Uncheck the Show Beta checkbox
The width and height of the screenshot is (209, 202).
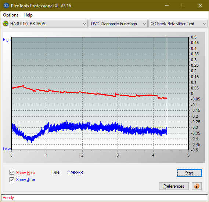click(12, 172)
